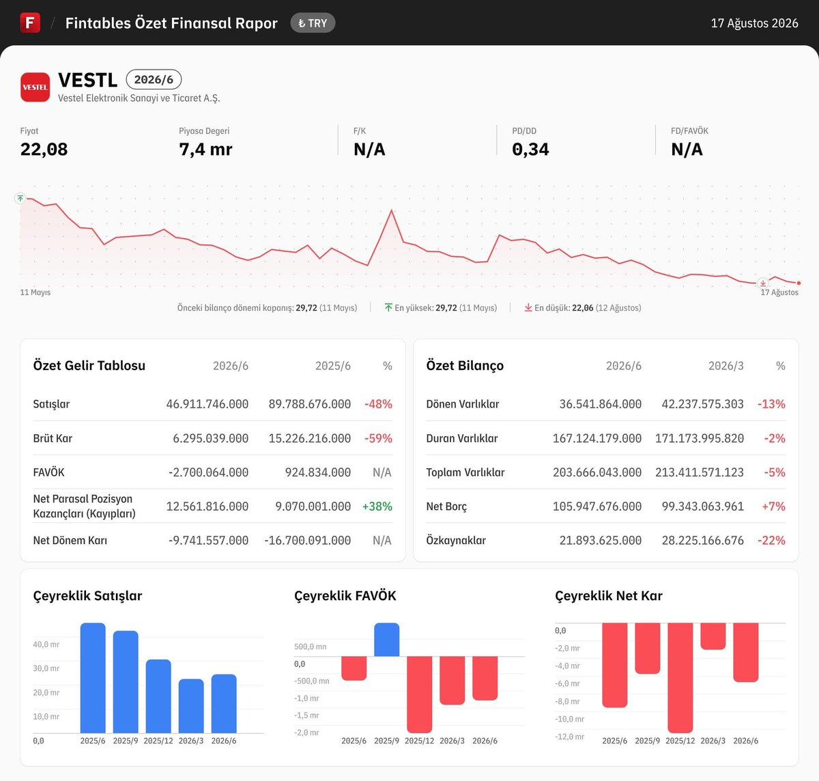Screen dimensions: 819x781
Task: Click the FAVÖK value -2.700.064.000
Action: point(208,472)
